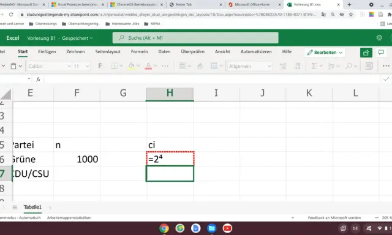
Task: Select the CDU/CSU cell
Action: 32,173
